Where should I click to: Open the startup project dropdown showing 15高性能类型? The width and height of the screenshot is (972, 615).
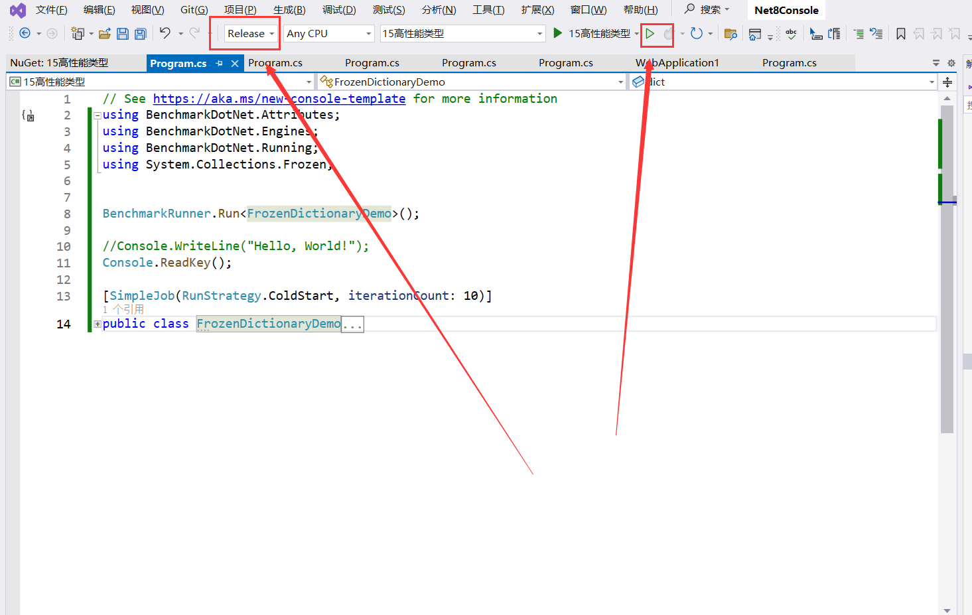(x=462, y=33)
